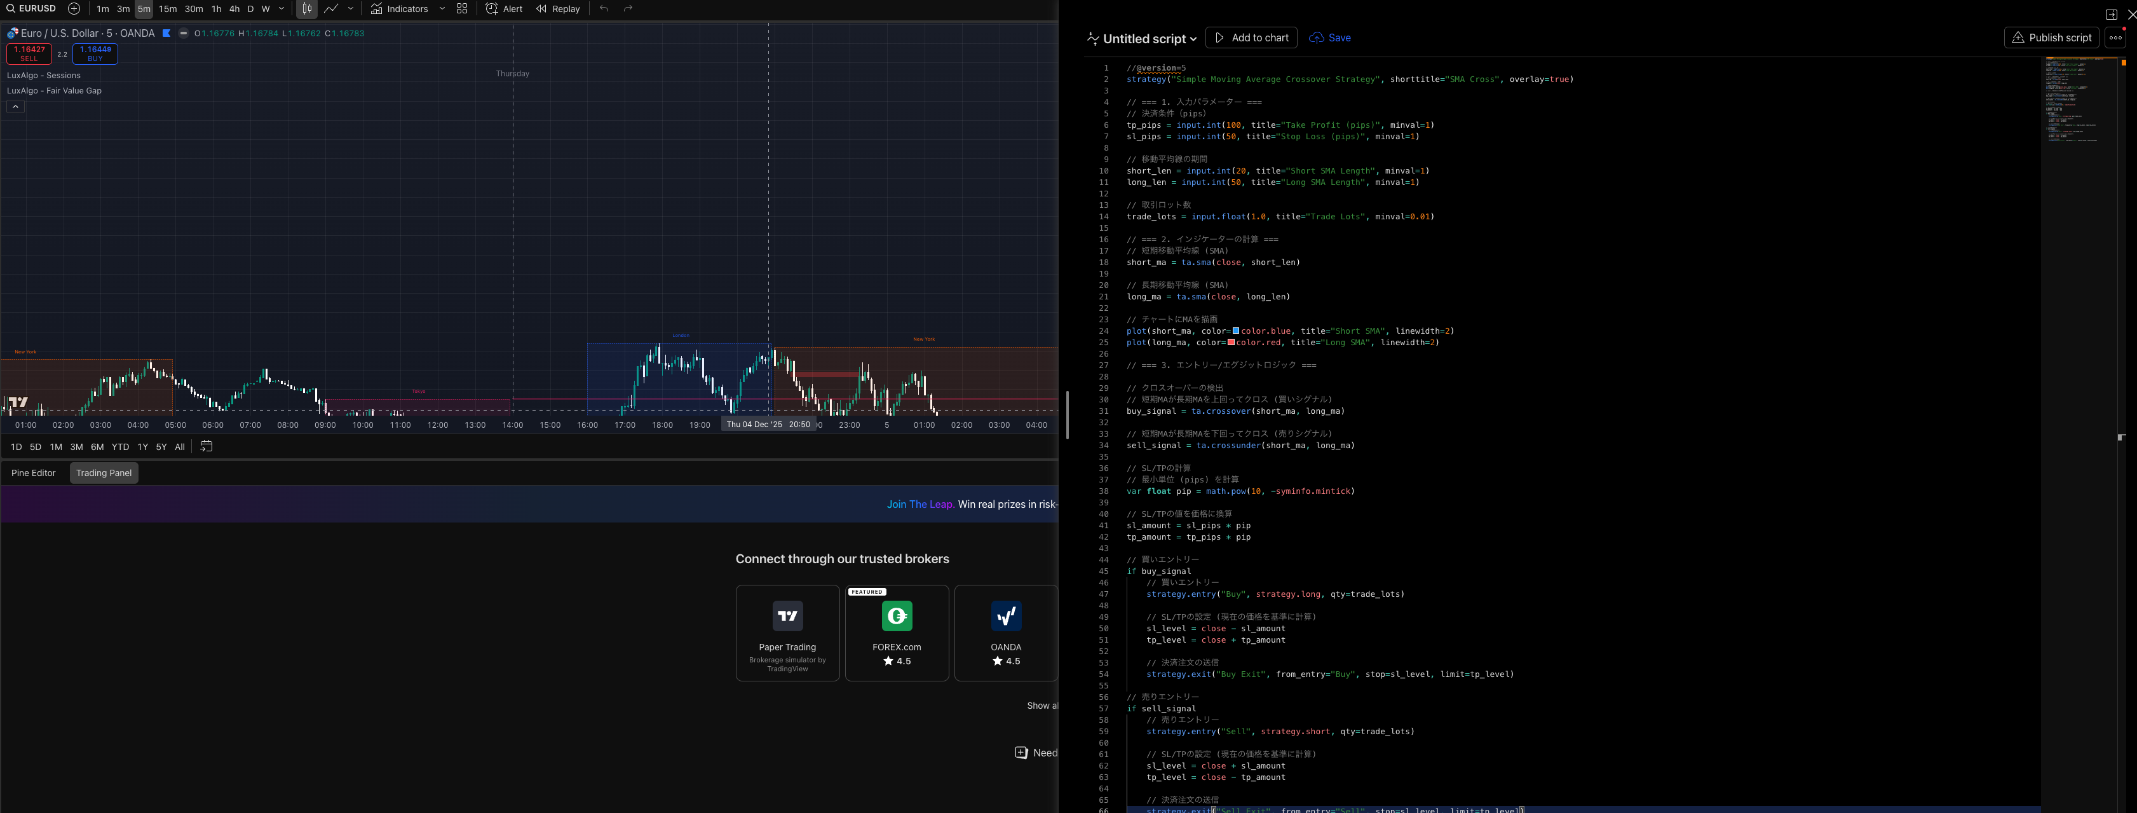Click blue color swatch on line 24
2137x813 pixels.
coord(1236,331)
